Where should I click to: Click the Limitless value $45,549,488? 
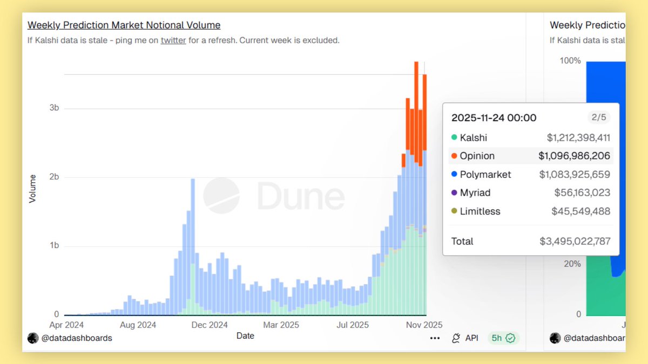click(x=581, y=211)
